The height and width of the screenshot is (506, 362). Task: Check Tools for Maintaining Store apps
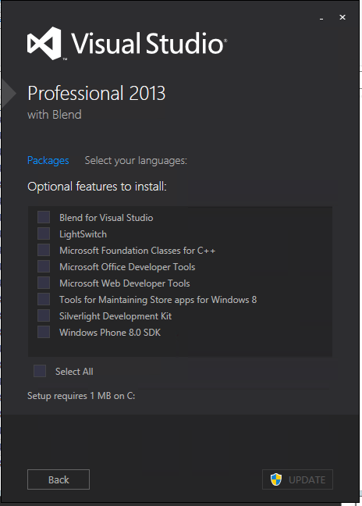pyautogui.click(x=44, y=300)
